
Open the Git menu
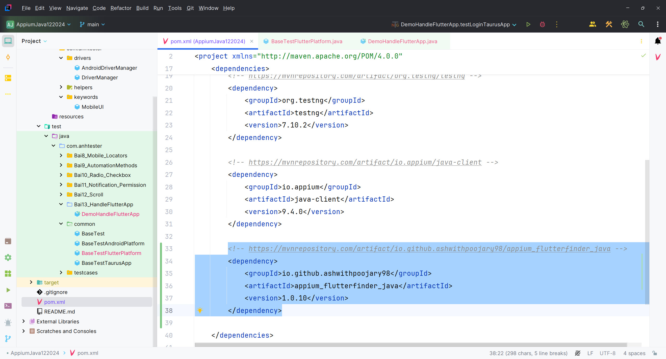pyautogui.click(x=190, y=8)
